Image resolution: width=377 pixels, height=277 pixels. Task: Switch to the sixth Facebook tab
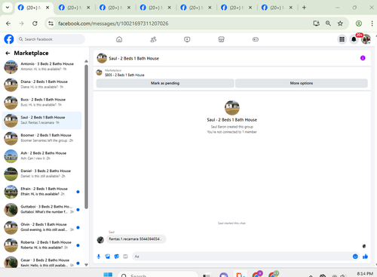(x=237, y=8)
